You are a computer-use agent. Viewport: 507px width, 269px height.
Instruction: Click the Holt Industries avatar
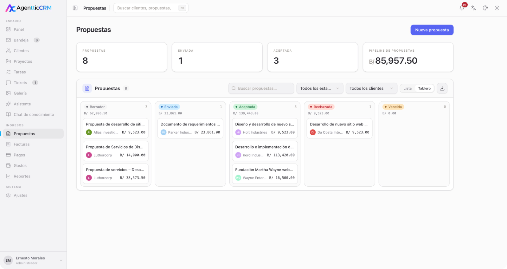point(238,132)
